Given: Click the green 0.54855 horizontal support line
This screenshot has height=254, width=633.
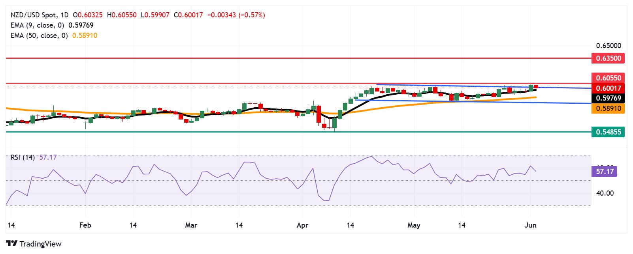Looking at the screenshot, I should coord(298,132).
